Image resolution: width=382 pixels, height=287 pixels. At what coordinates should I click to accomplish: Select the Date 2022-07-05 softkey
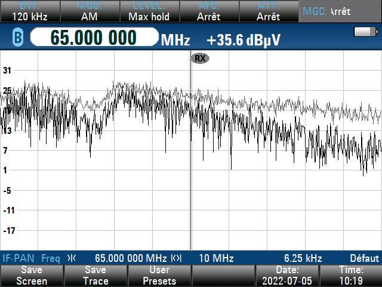[x=288, y=275]
